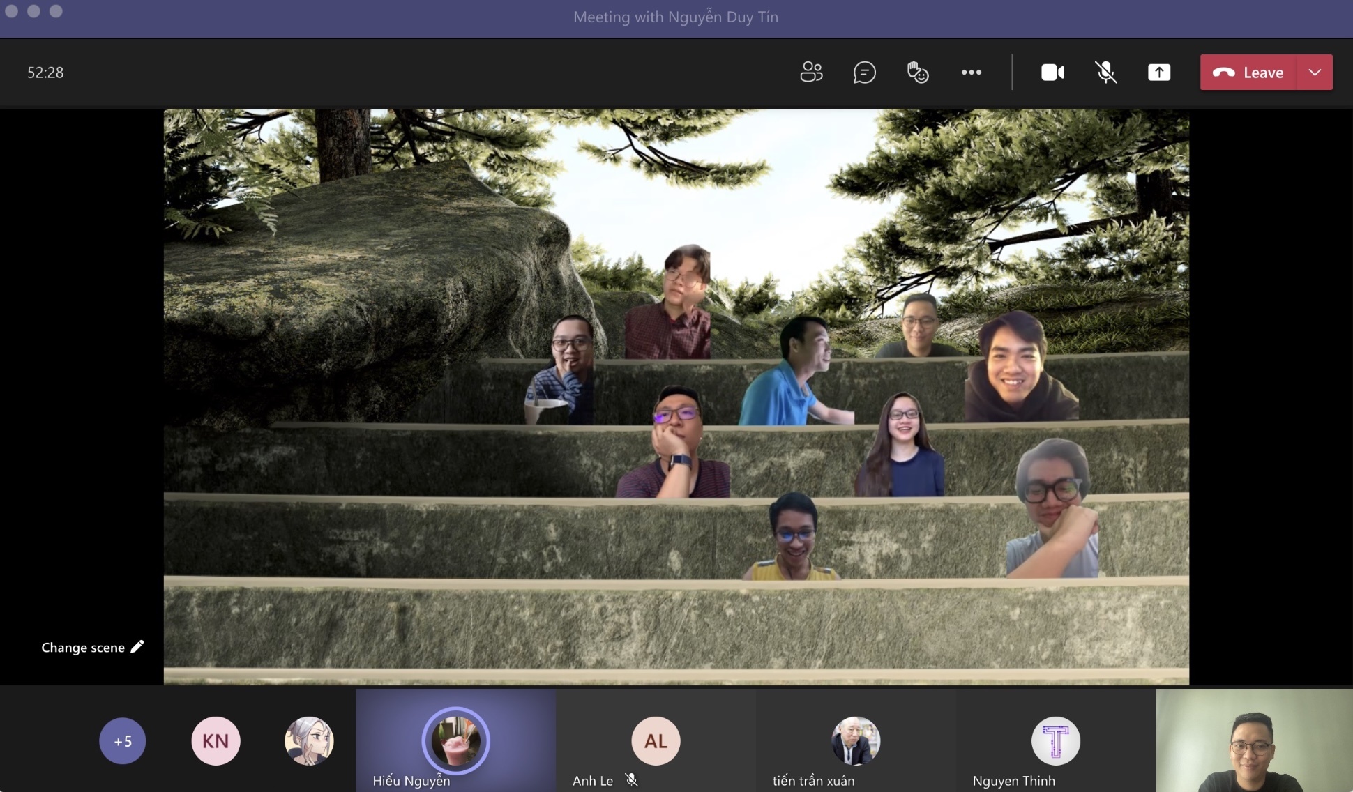Open the meeting chat panel

(864, 72)
